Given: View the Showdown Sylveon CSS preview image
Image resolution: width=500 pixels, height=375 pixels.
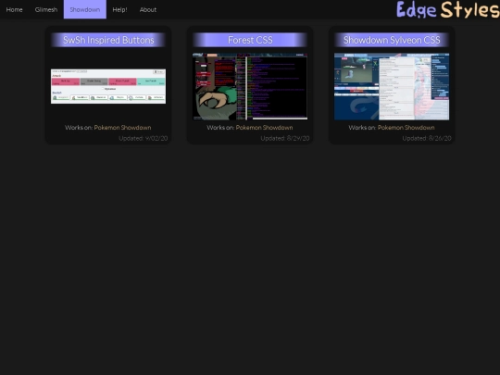Looking at the screenshot, I should tap(392, 86).
